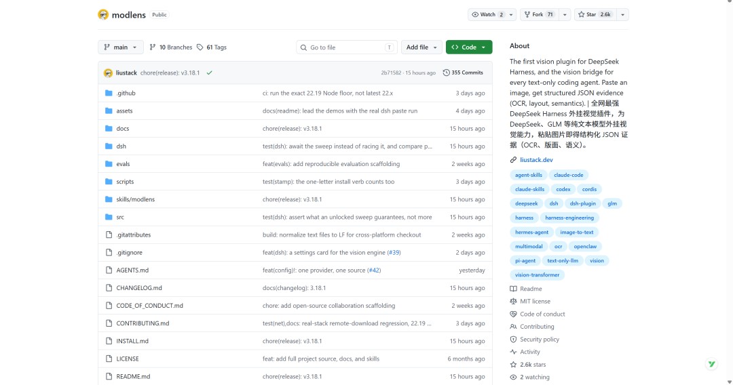Select the harness-engineering topic tag

[569, 218]
